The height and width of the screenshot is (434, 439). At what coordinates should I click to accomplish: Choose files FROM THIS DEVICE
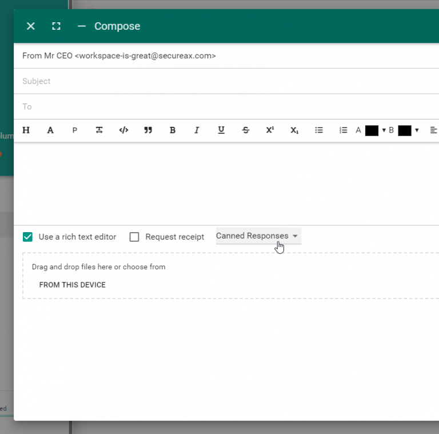click(73, 285)
